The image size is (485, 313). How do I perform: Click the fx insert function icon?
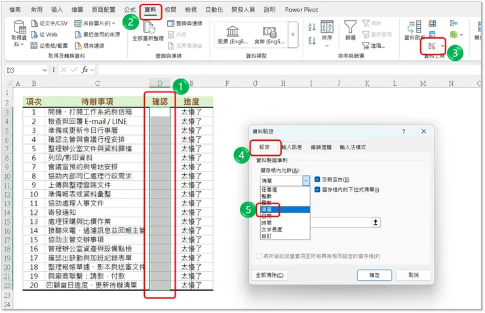coord(85,70)
